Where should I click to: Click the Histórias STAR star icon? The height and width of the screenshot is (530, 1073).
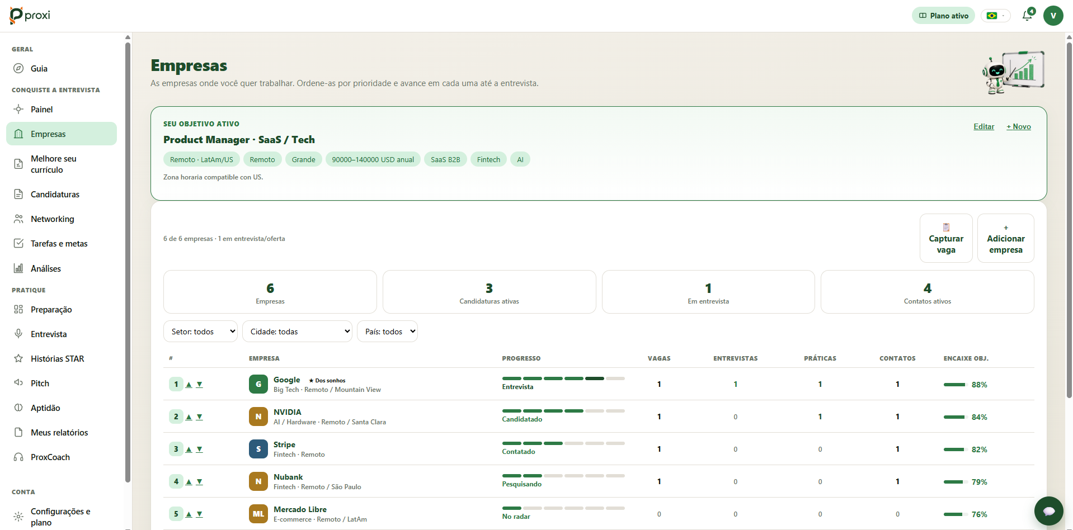click(18, 358)
